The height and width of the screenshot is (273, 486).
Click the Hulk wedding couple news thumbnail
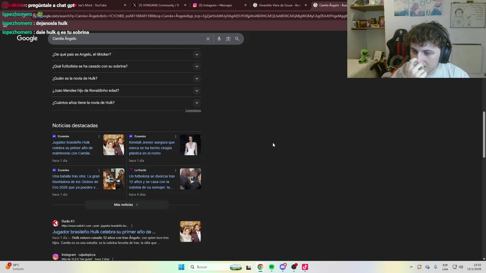(114, 145)
